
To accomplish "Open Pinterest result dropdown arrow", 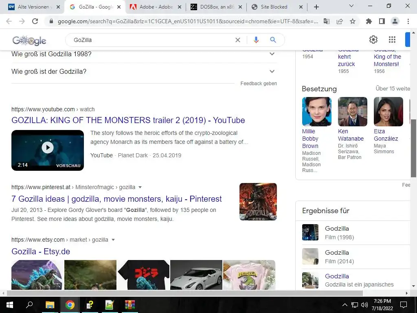I will coord(140,187).
